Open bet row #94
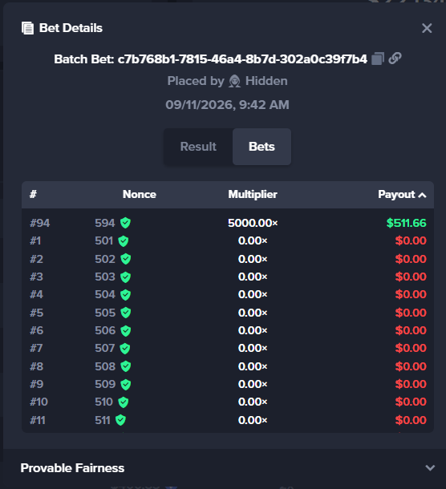 click(x=228, y=223)
